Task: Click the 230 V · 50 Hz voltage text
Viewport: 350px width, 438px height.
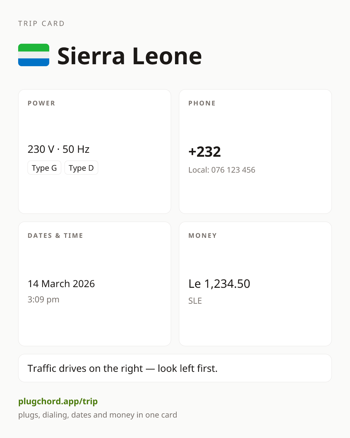Action: tap(58, 149)
